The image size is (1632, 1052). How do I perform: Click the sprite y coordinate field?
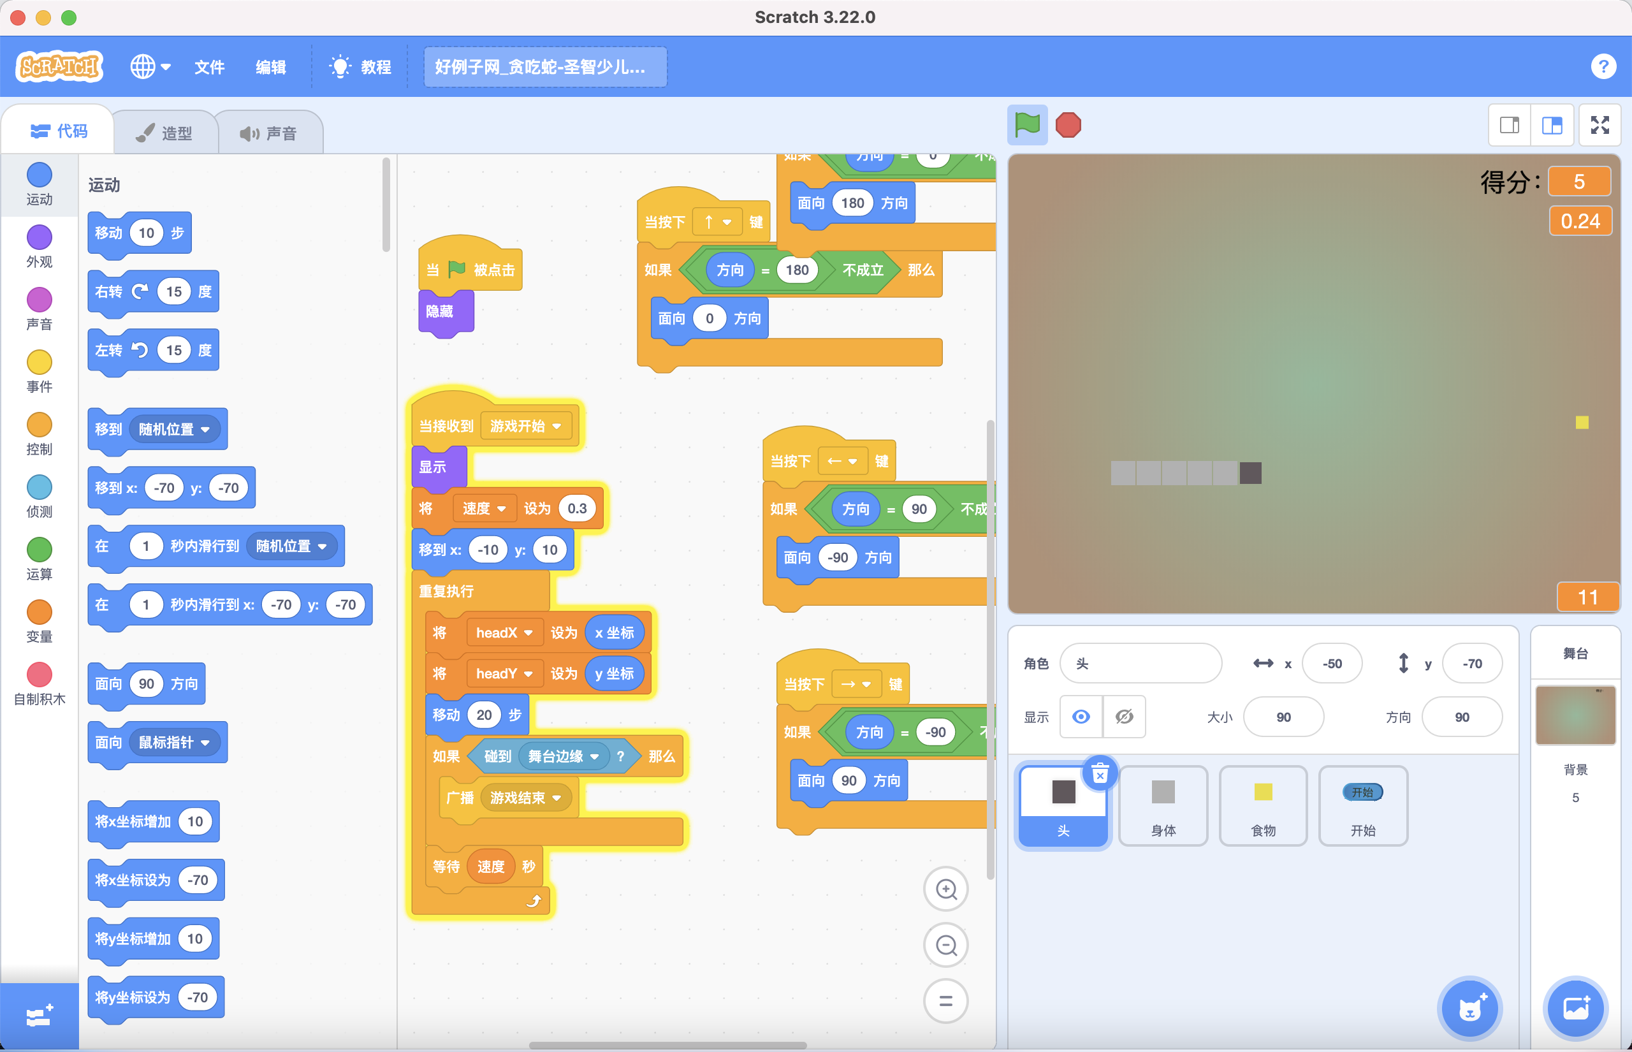coord(1472,663)
